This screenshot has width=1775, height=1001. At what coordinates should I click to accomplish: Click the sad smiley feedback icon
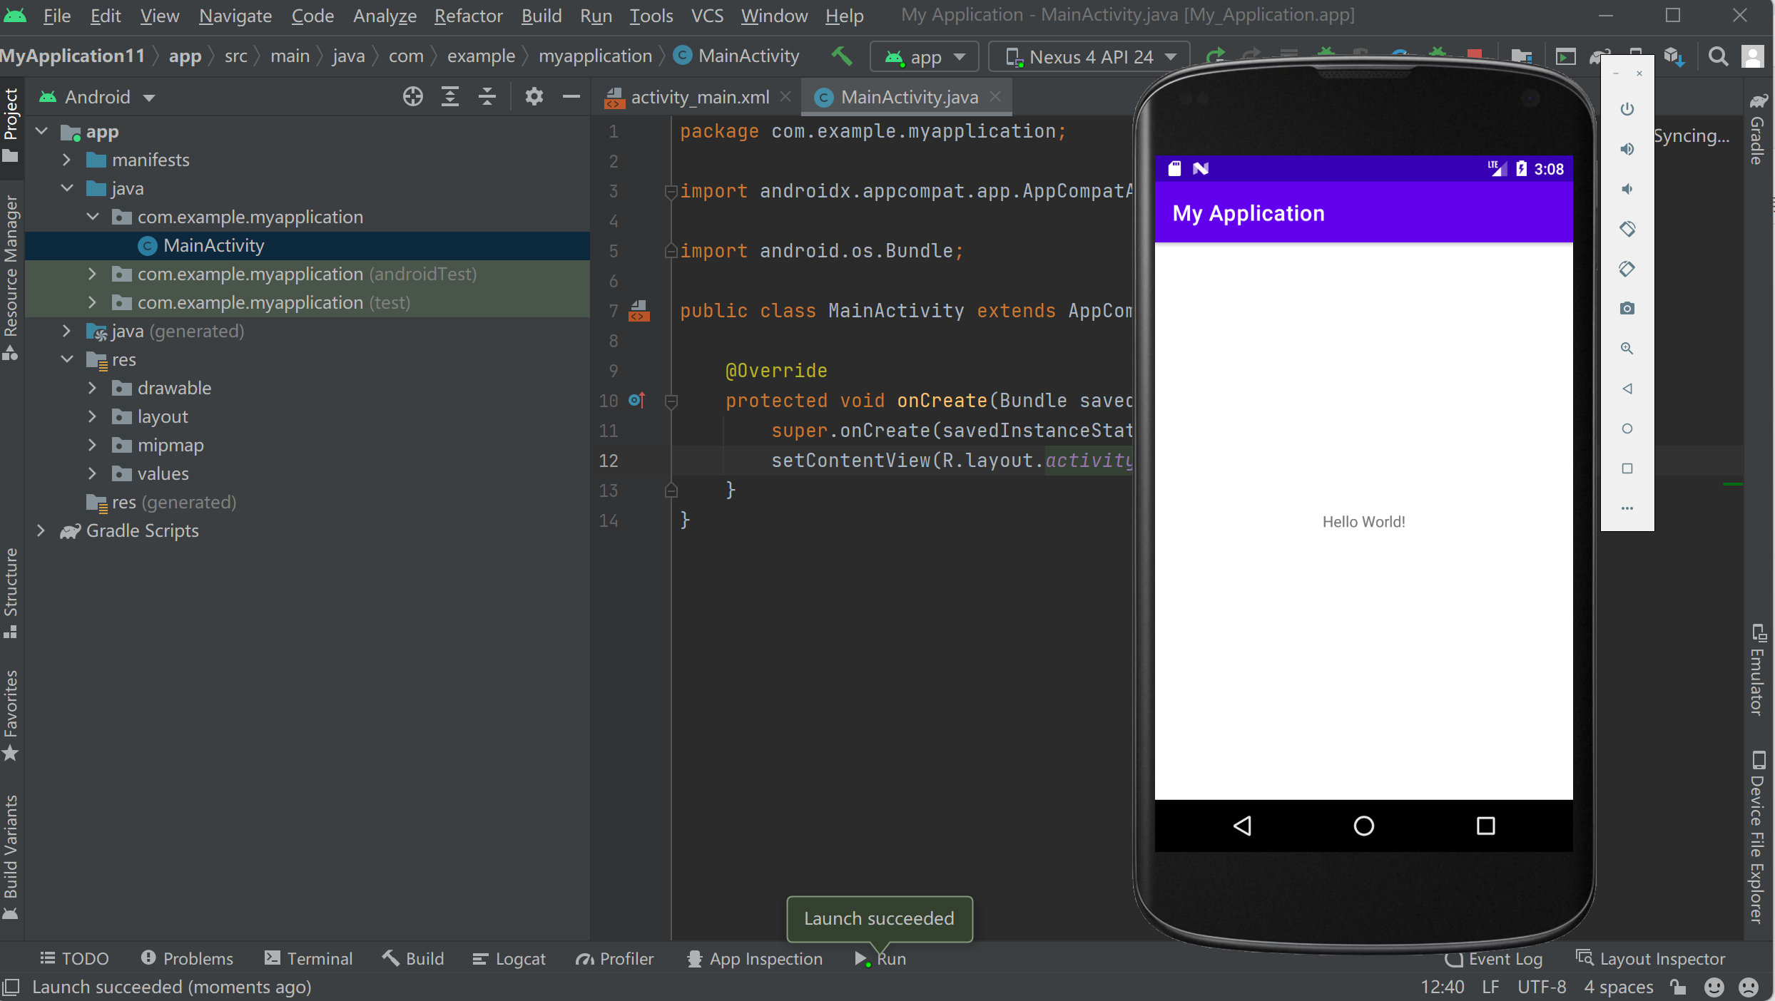(1748, 987)
